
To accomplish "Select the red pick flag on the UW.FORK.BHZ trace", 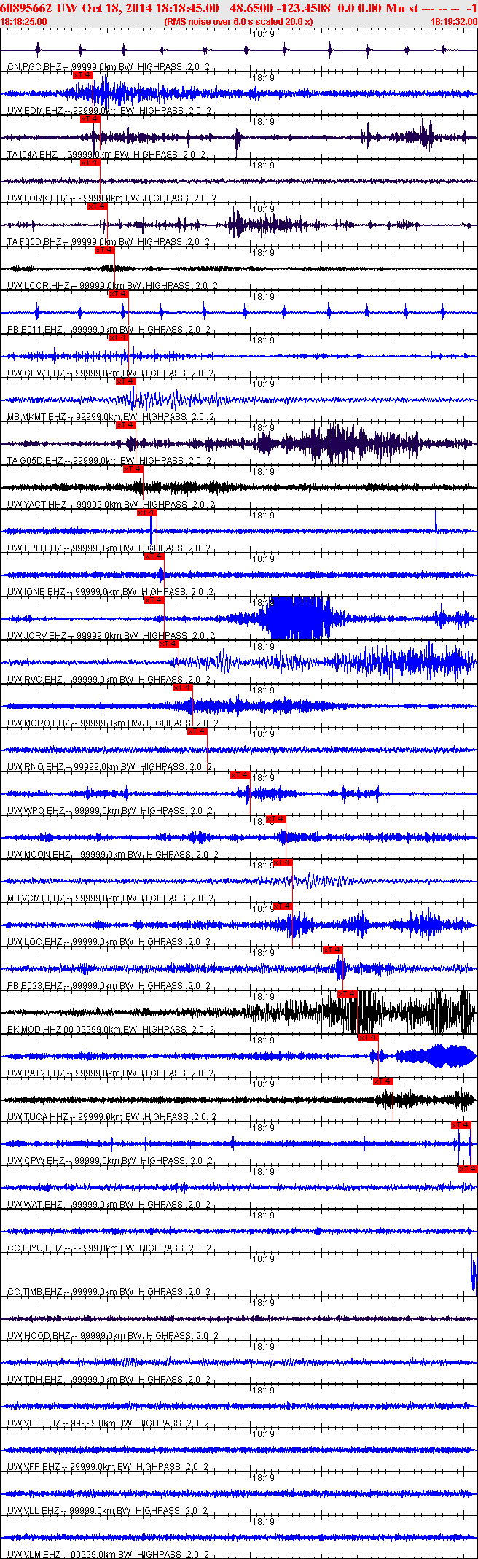I will coord(90,162).
